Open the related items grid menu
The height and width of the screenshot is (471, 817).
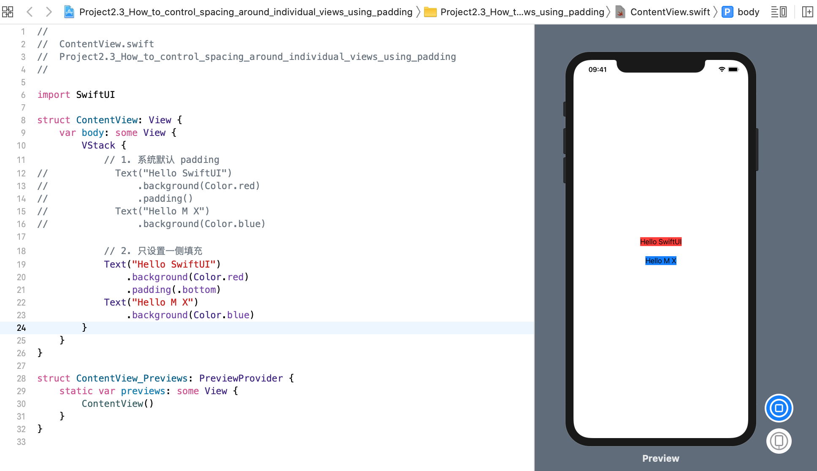point(8,12)
